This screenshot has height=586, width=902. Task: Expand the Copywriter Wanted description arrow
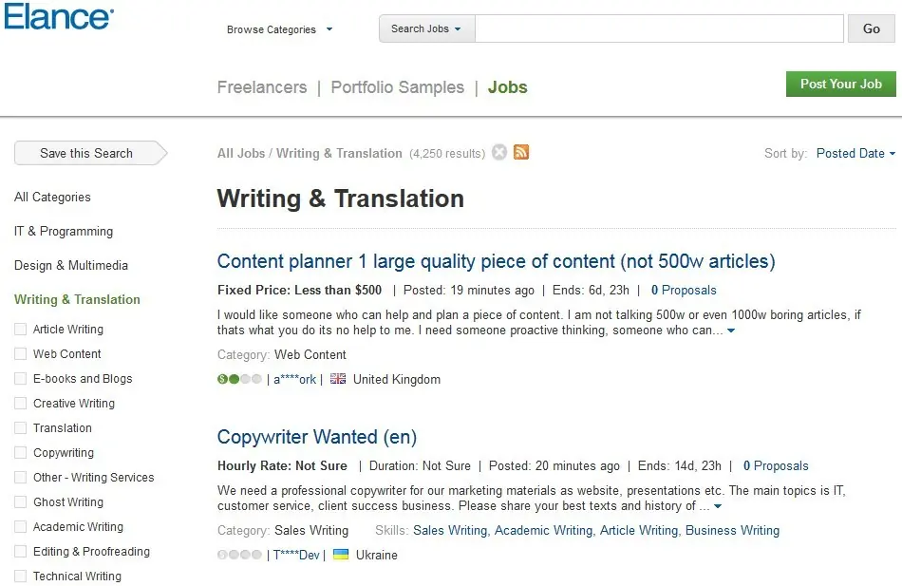pyautogui.click(x=718, y=506)
